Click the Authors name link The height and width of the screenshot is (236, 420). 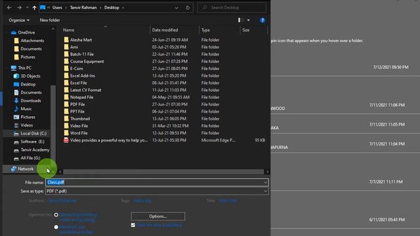coord(63,201)
